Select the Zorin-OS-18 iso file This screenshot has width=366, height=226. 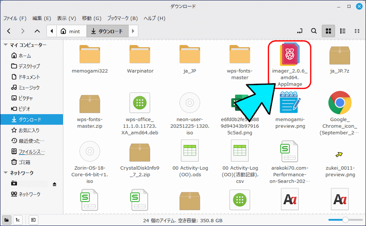[x=90, y=162]
